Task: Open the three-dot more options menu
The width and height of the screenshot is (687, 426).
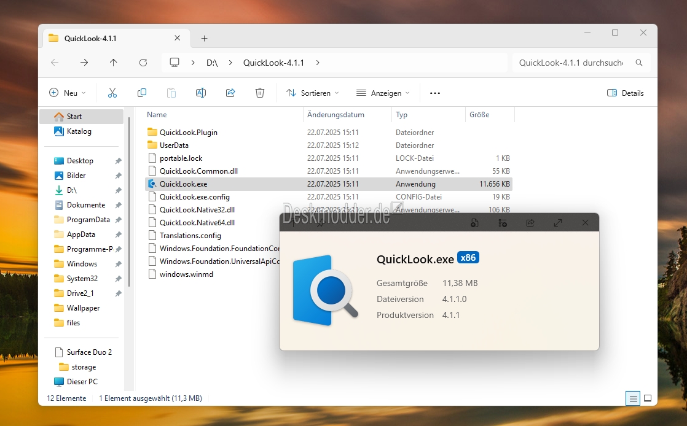Action: click(x=435, y=93)
